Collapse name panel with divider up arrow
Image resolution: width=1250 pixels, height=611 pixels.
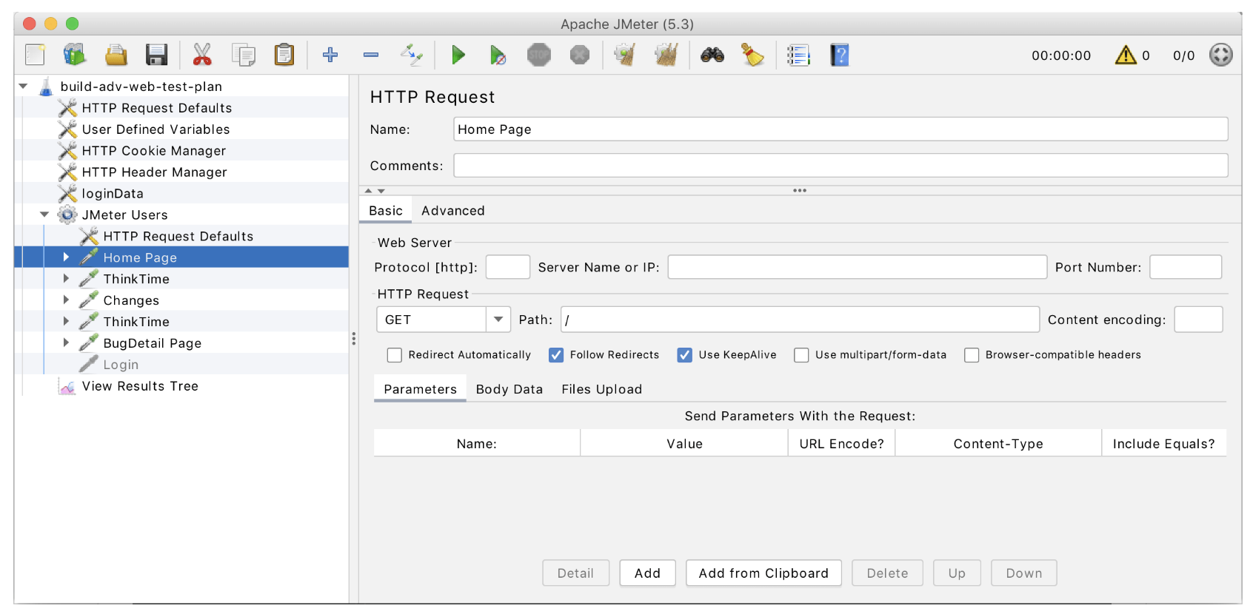(368, 191)
